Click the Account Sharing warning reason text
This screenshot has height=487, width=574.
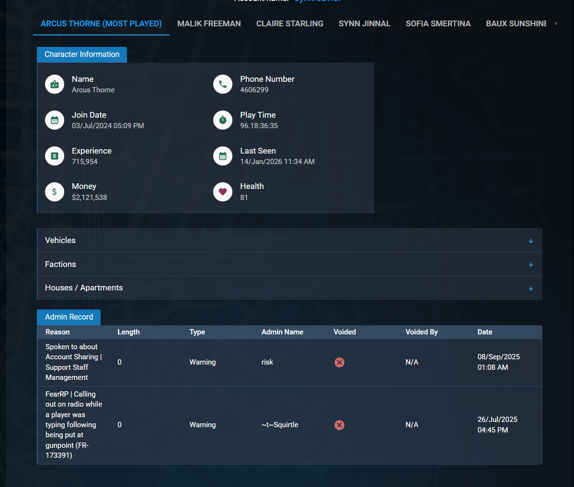(73, 362)
